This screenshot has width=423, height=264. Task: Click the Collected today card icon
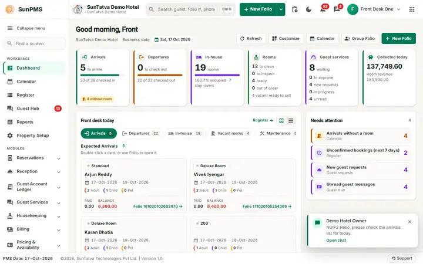click(371, 57)
